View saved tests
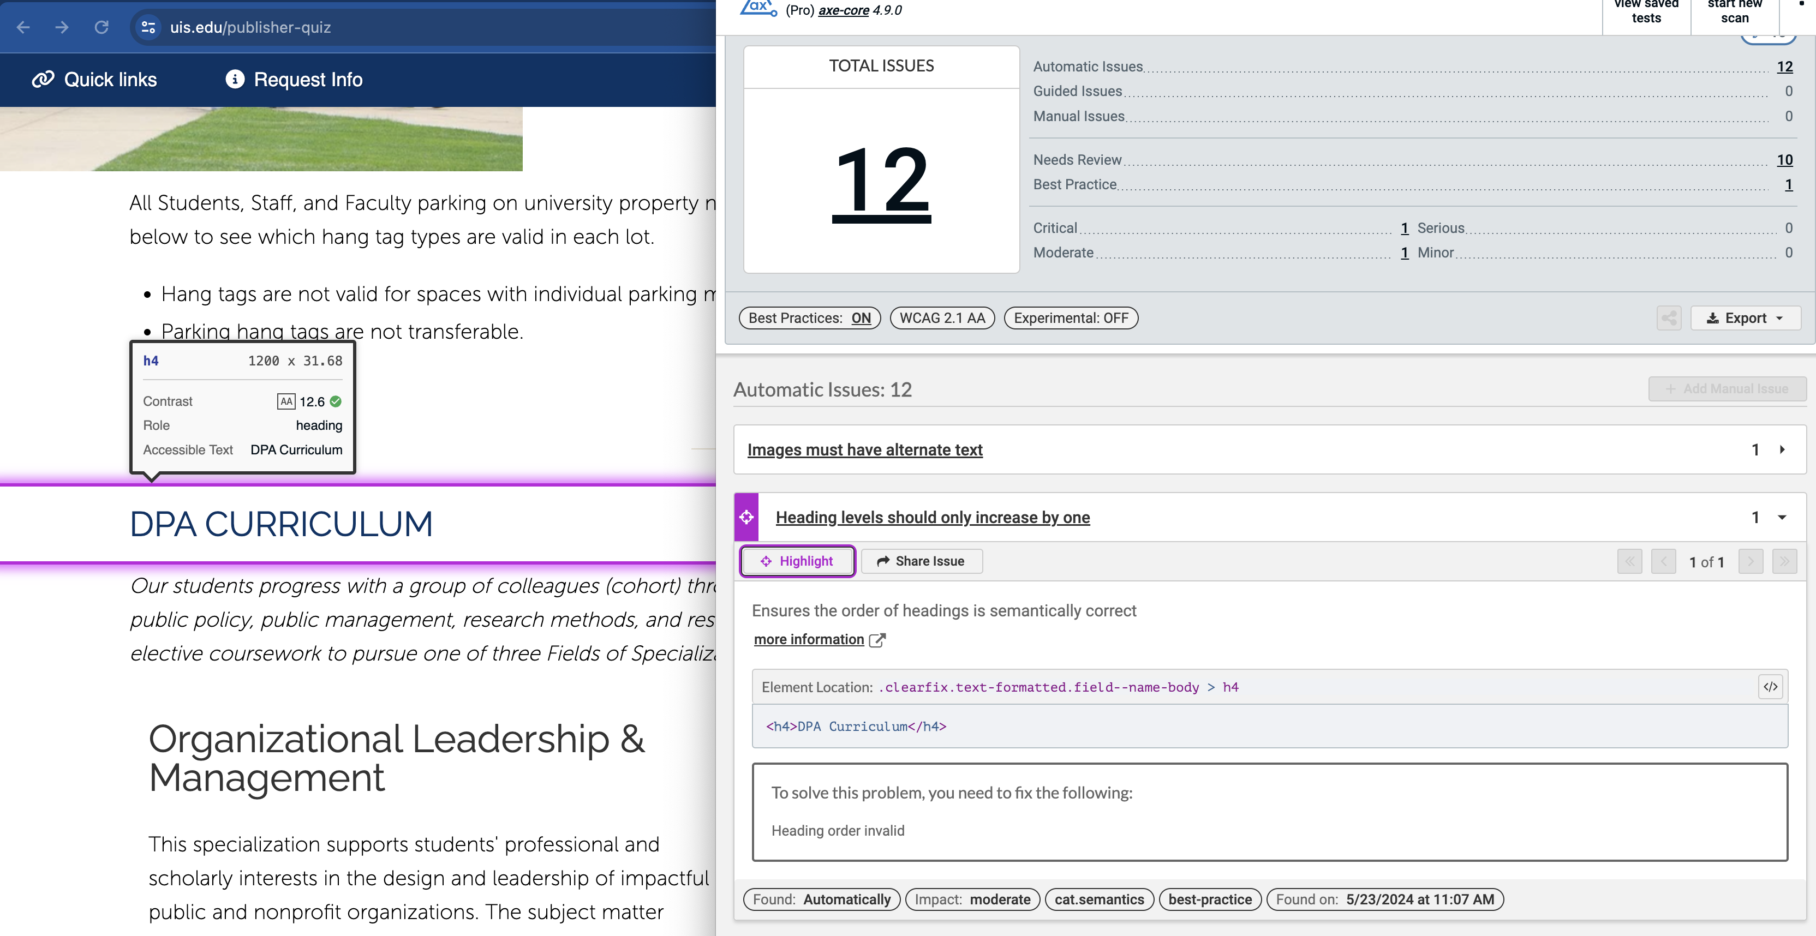Viewport: 1816px width, 936px height. 1646,12
